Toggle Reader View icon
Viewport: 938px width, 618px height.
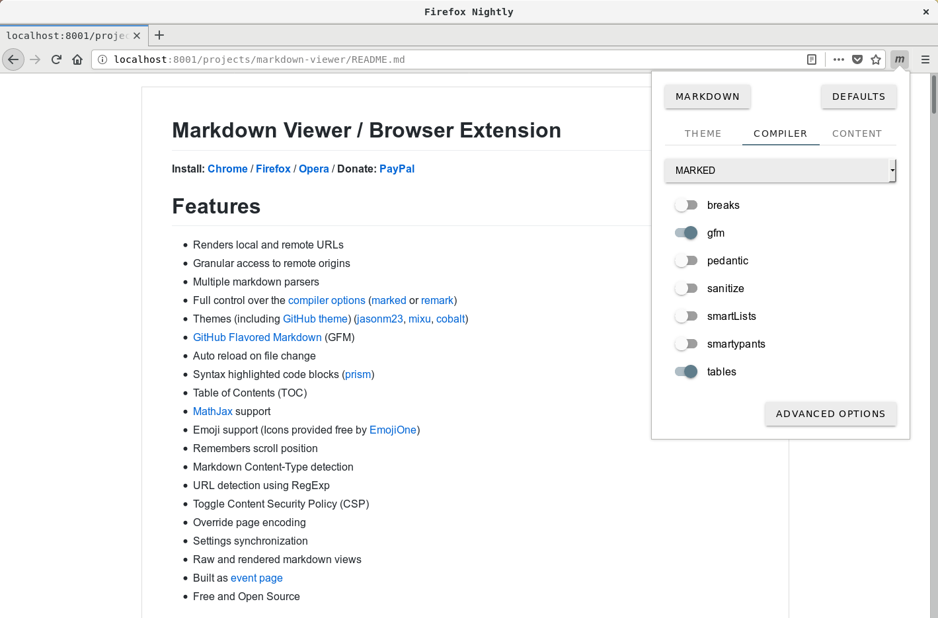click(x=812, y=59)
